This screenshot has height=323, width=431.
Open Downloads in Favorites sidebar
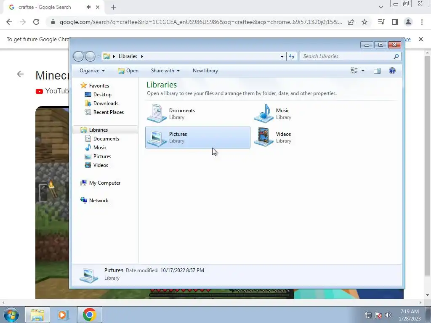click(x=106, y=103)
